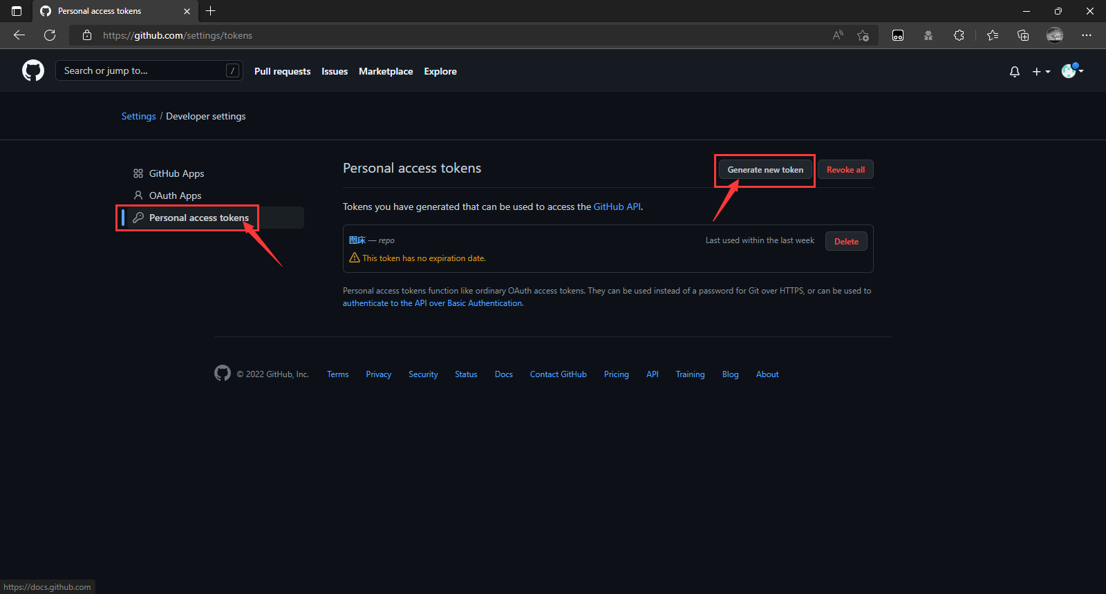Open authenticate to the API over Basic Authentication link
Screen dimensions: 1106x594
point(433,303)
